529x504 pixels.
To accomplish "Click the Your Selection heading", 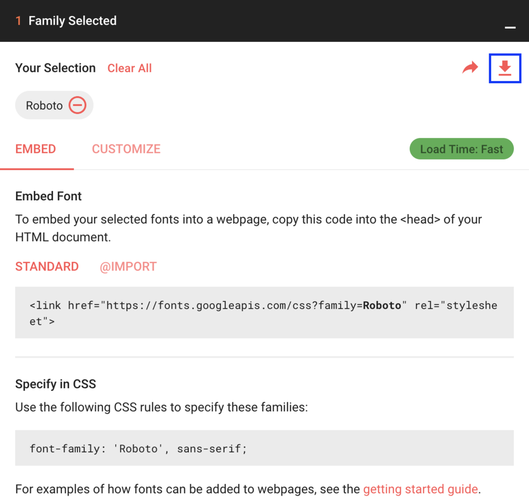I will pos(55,68).
